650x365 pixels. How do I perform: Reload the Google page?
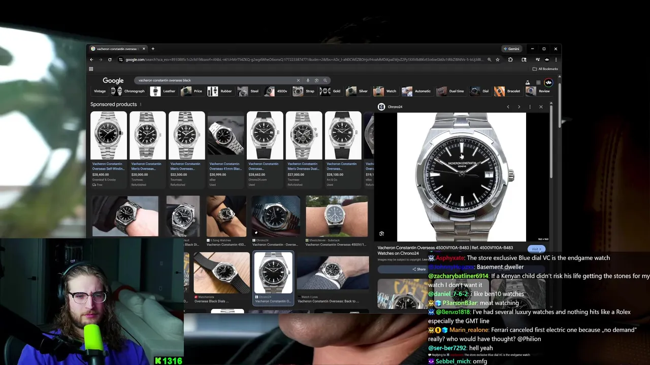pyautogui.click(x=110, y=59)
